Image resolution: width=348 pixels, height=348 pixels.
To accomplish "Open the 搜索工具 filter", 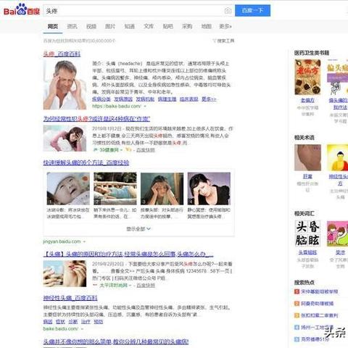I will coord(223,41).
